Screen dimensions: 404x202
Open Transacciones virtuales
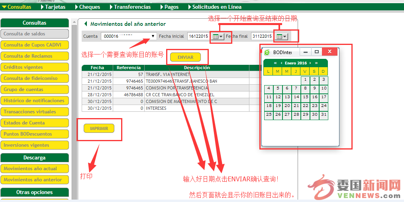[x=35, y=111]
